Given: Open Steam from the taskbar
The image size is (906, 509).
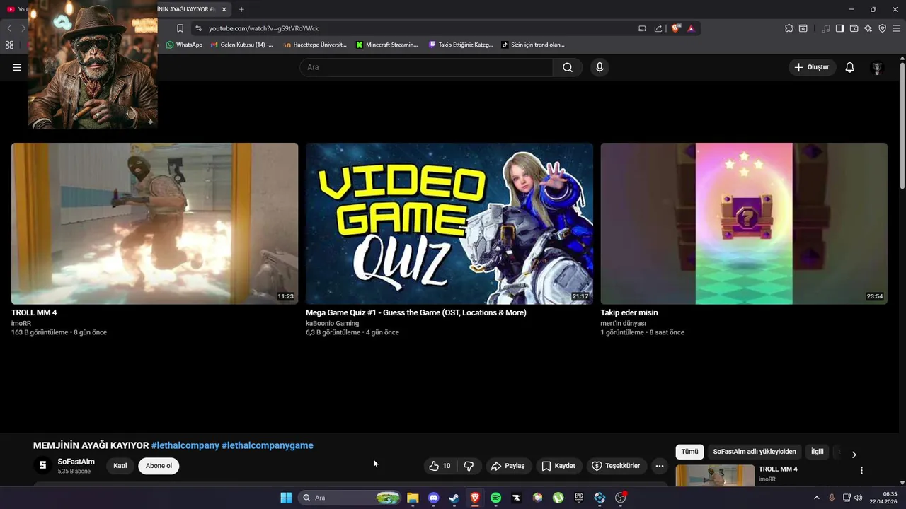Looking at the screenshot, I should point(454,498).
